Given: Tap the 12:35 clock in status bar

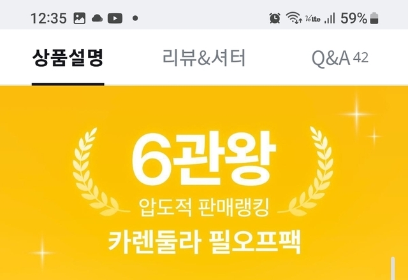Looking at the screenshot, I should pyautogui.click(x=48, y=18).
